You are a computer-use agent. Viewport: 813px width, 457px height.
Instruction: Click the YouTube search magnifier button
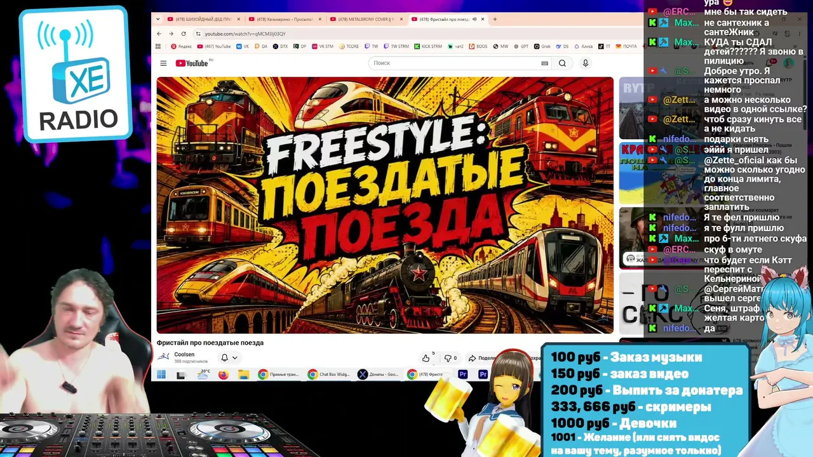click(x=562, y=63)
